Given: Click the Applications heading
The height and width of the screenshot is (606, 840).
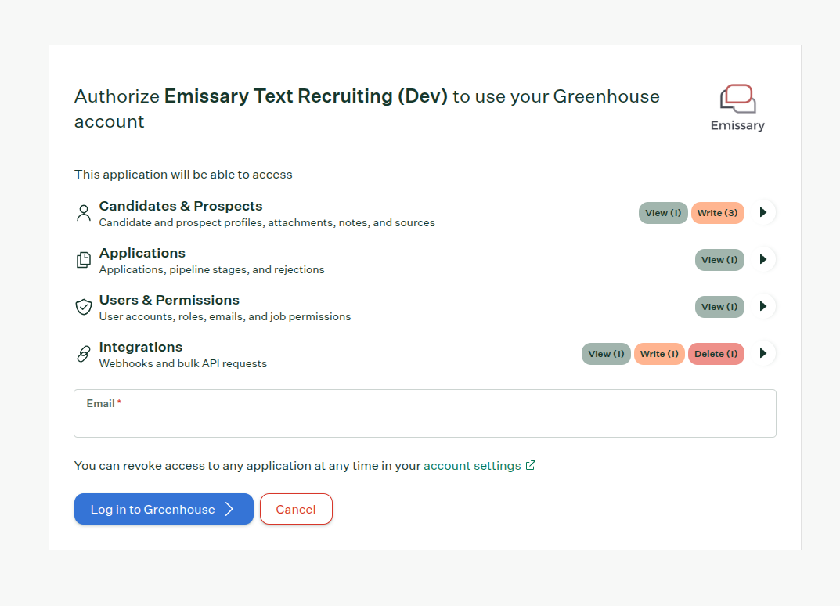Looking at the screenshot, I should 142,253.
